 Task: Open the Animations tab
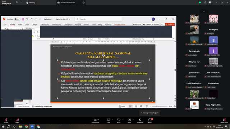click(x=56, y=25)
